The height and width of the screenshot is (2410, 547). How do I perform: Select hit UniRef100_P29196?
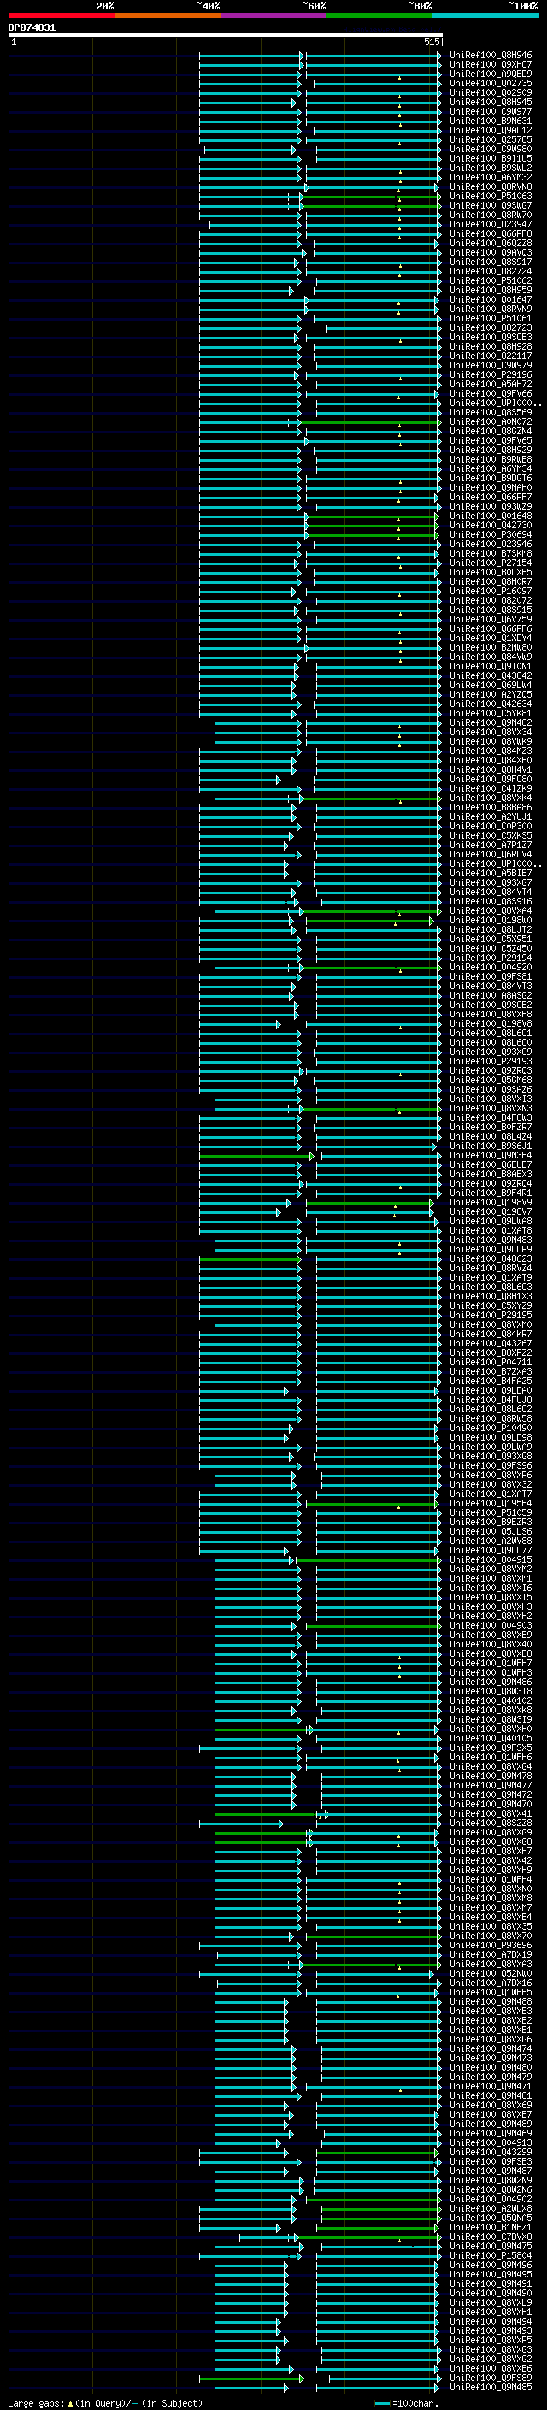pyautogui.click(x=491, y=375)
